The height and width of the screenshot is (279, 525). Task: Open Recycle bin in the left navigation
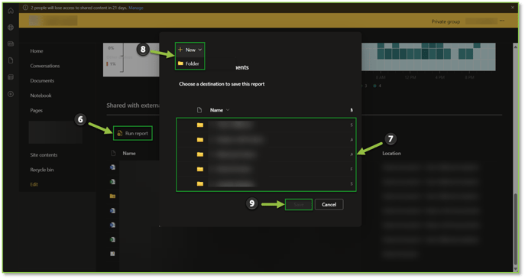42,170
